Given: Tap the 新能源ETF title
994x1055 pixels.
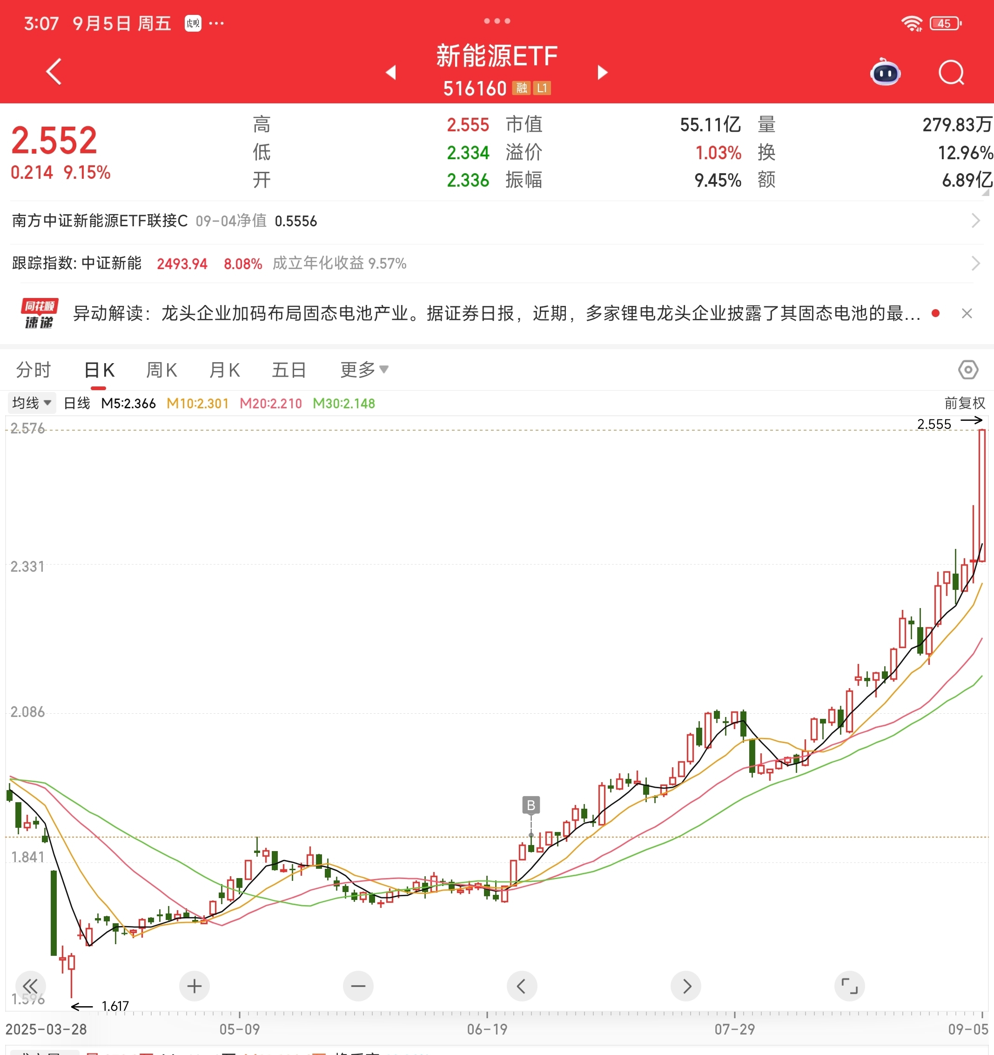Looking at the screenshot, I should 497,56.
